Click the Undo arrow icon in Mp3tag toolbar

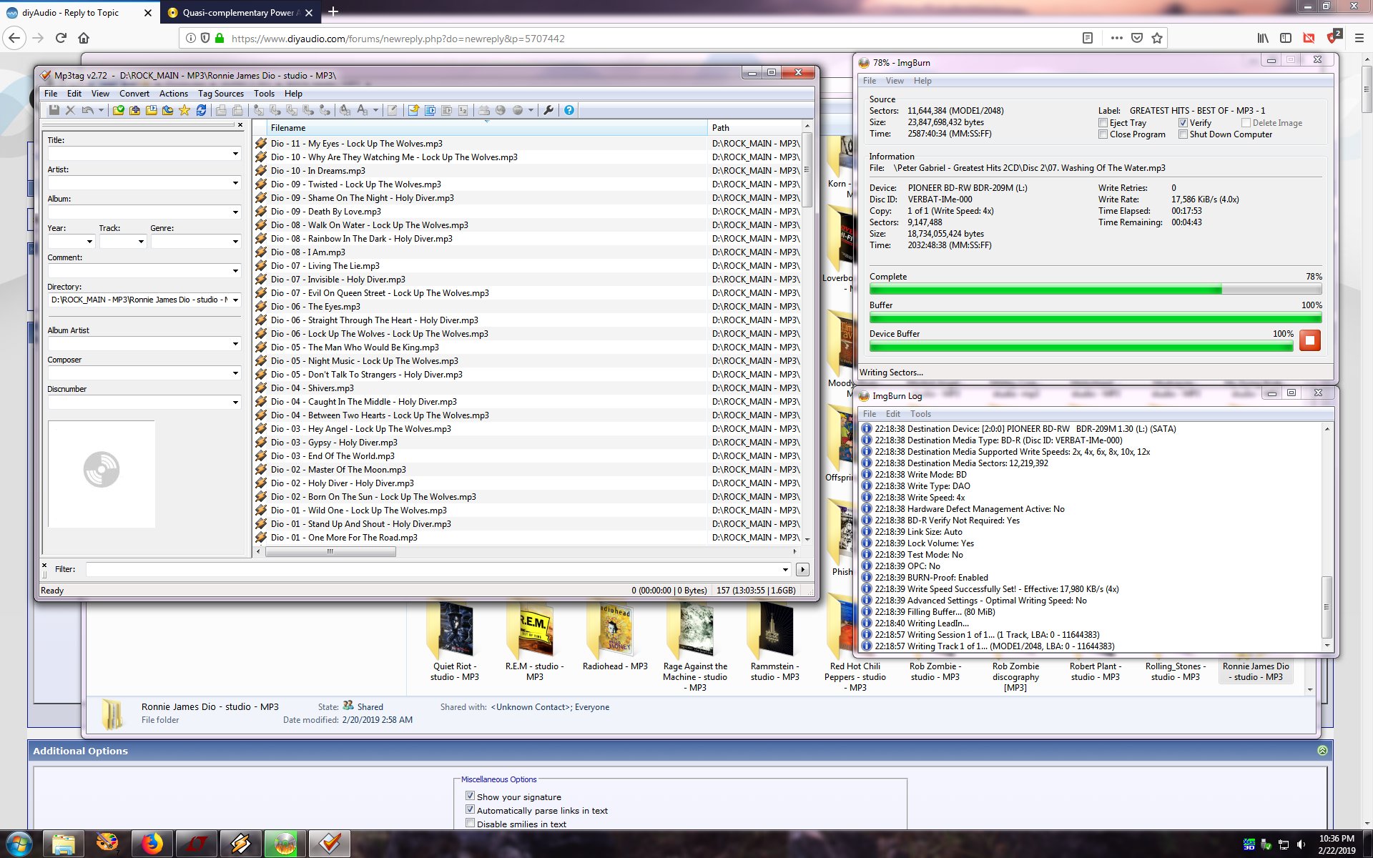(x=87, y=110)
